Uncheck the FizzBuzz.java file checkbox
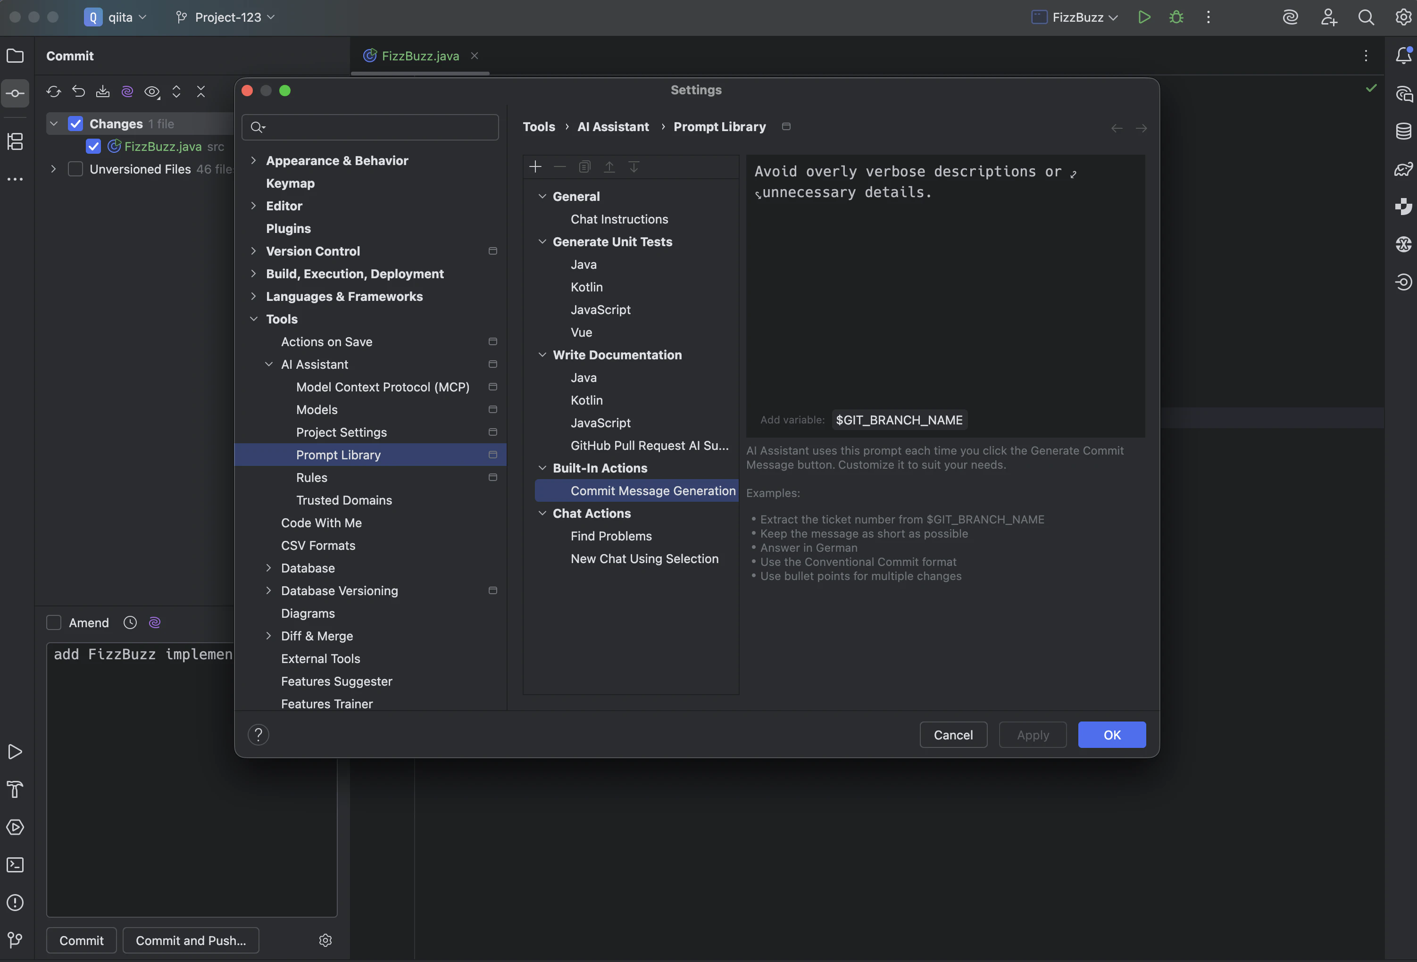The height and width of the screenshot is (962, 1417). [x=93, y=146]
